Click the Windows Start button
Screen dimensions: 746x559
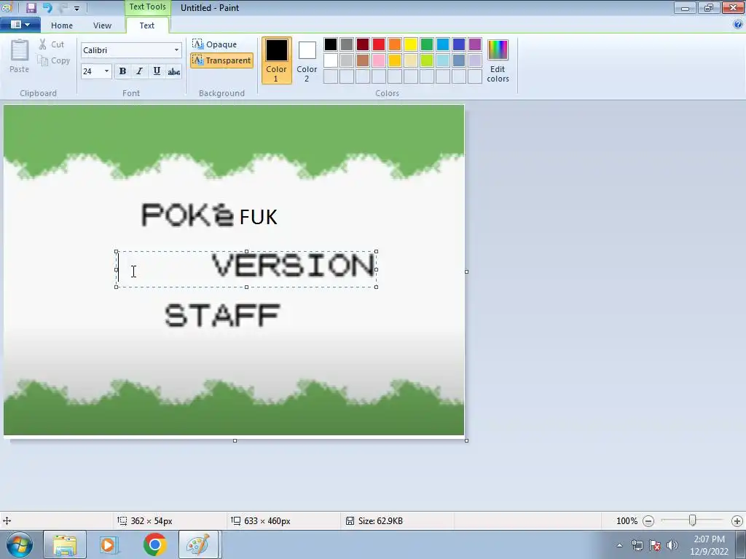pyautogui.click(x=20, y=544)
